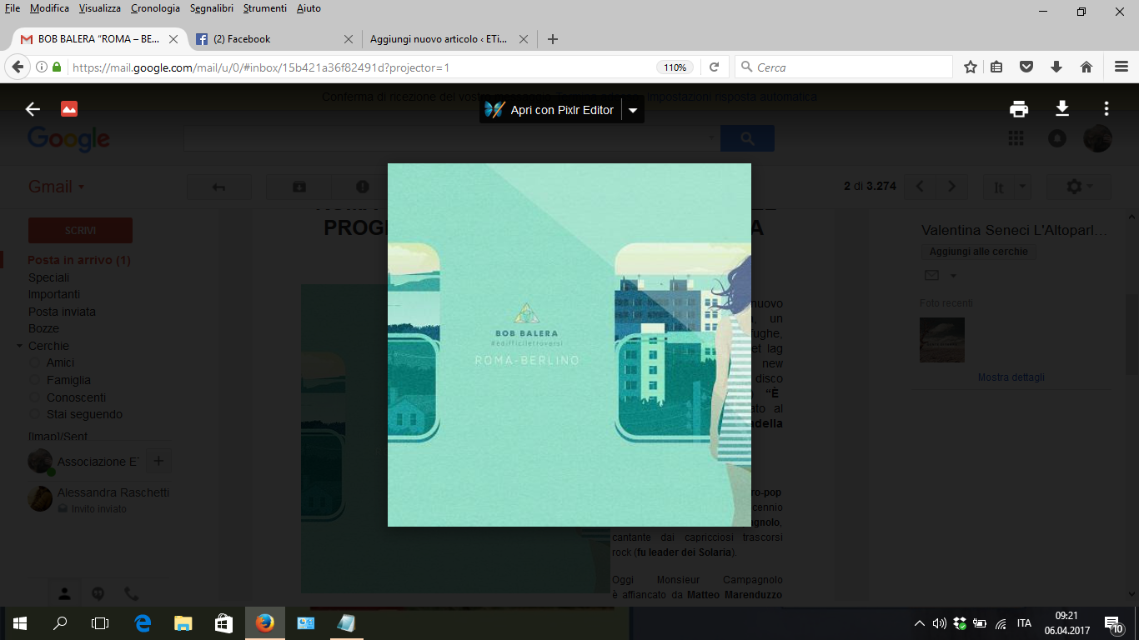Show site information for mail.google.com
1139x640 pixels.
point(42,67)
